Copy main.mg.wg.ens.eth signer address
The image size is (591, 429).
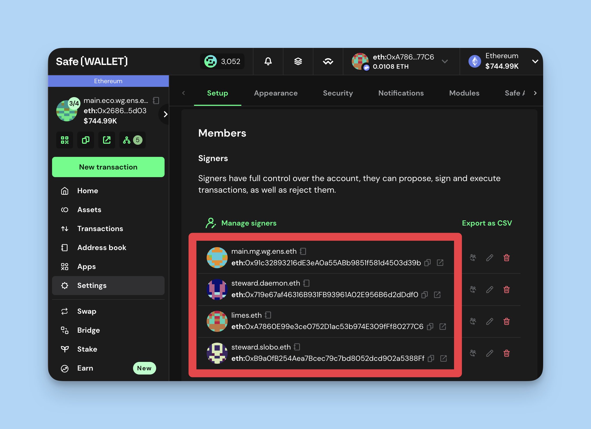click(427, 263)
